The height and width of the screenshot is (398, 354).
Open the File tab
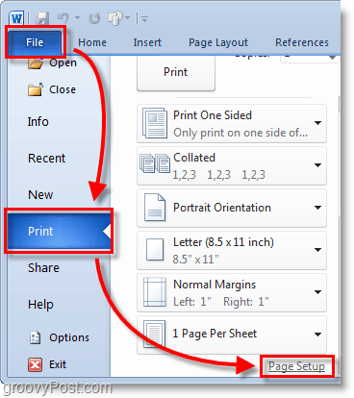pyautogui.click(x=35, y=42)
